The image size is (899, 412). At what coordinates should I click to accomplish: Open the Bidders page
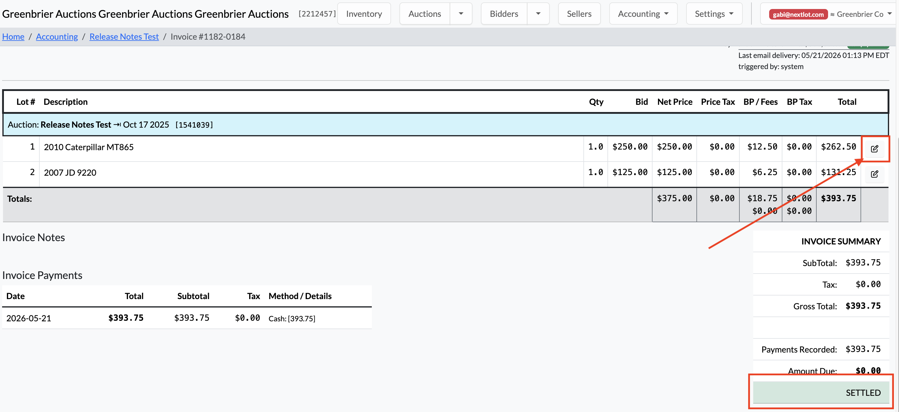(x=503, y=14)
